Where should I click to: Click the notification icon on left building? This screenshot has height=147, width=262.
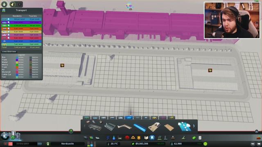click(x=62, y=65)
